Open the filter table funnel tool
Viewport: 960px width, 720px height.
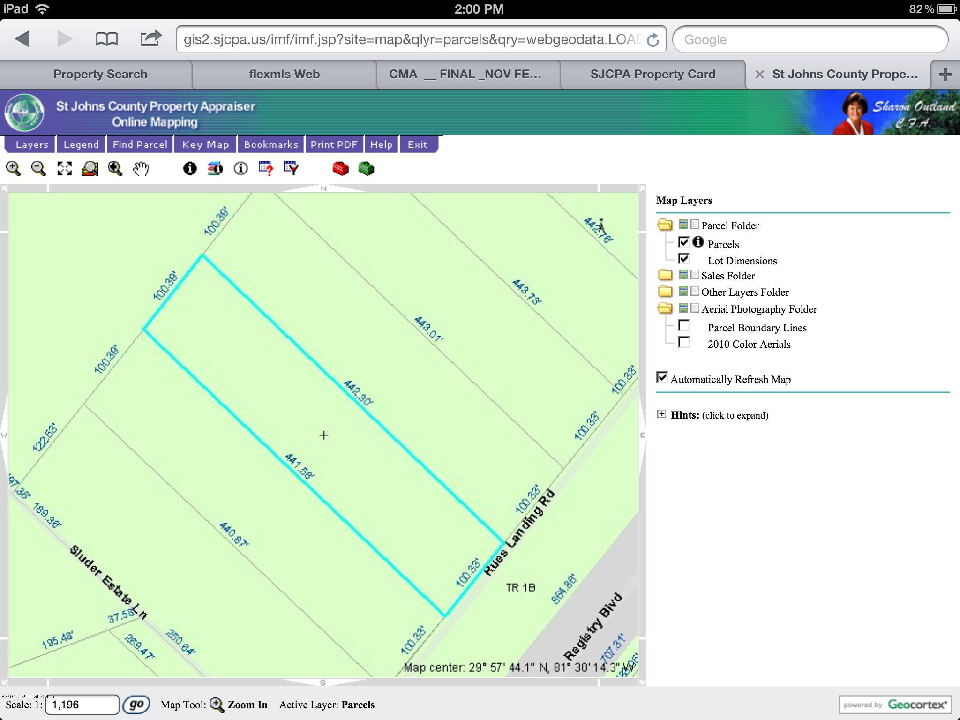291,168
